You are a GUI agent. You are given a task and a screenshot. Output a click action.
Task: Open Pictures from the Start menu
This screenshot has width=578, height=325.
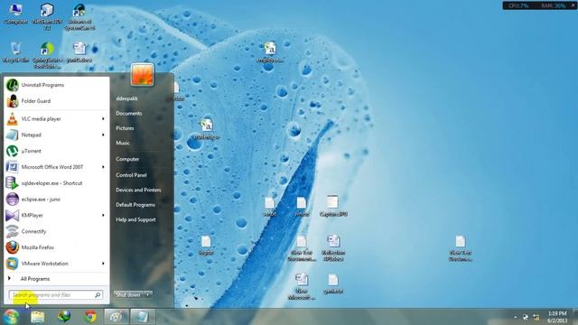pyautogui.click(x=125, y=128)
